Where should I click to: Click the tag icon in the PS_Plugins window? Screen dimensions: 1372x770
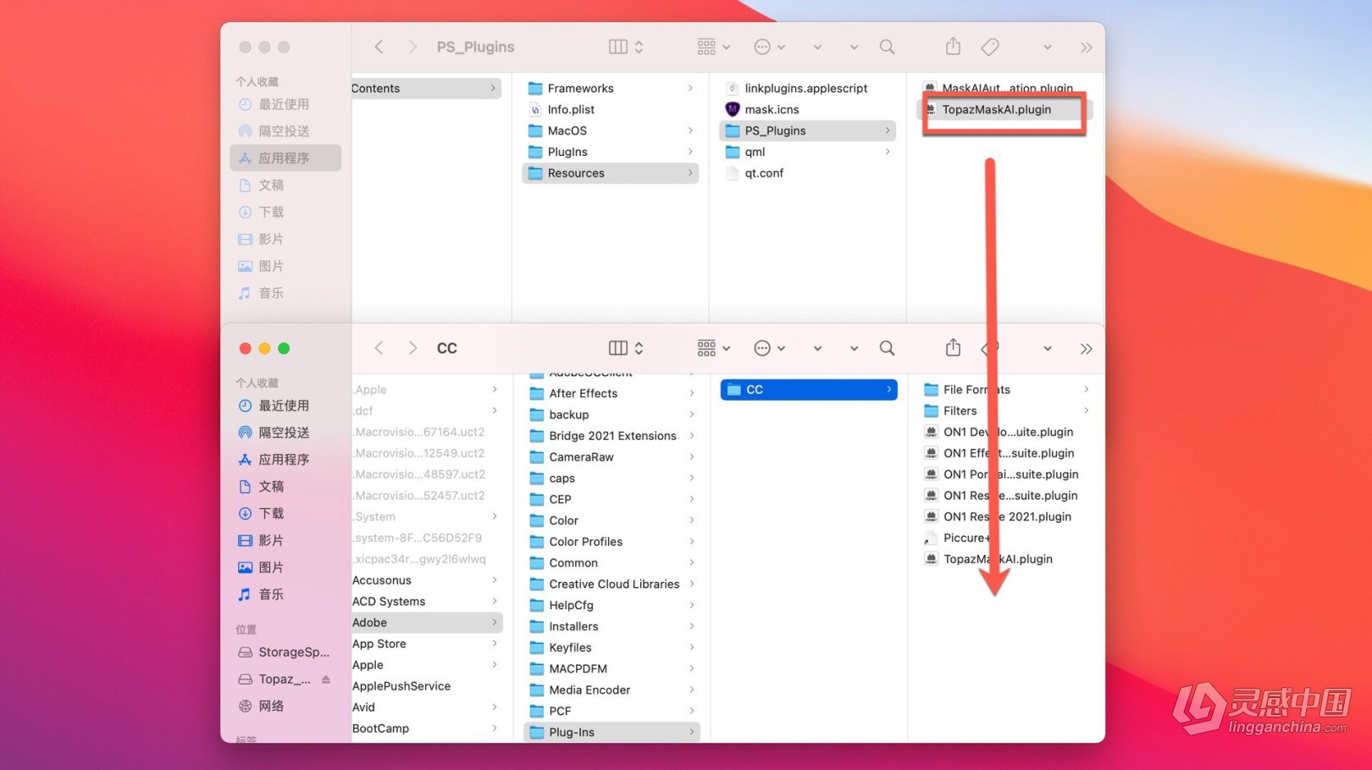pos(989,47)
